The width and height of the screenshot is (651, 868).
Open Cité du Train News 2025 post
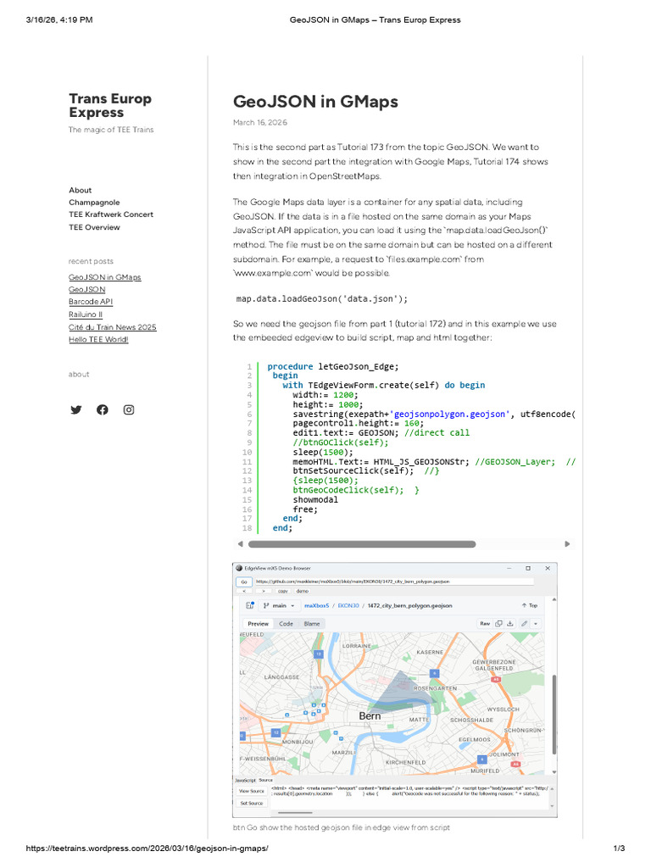pos(113,326)
